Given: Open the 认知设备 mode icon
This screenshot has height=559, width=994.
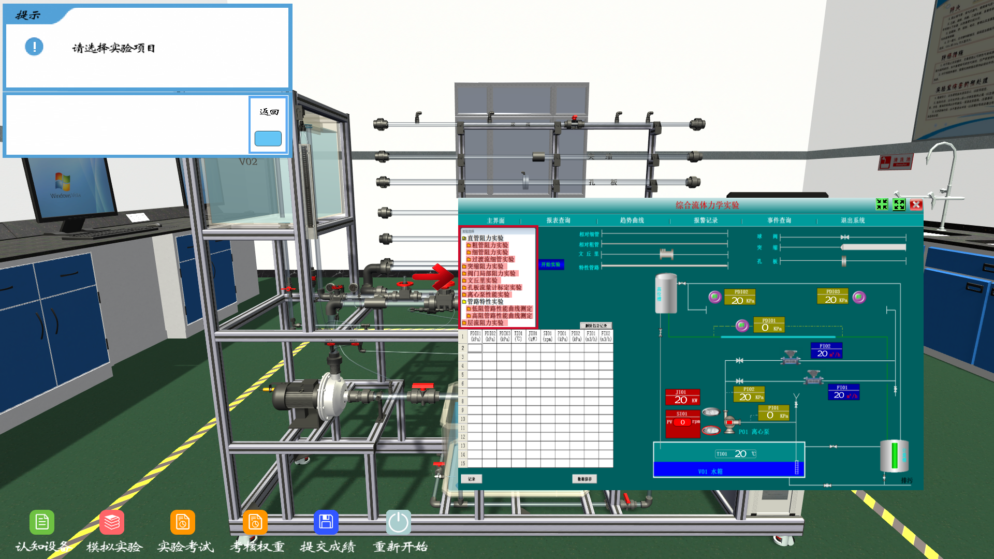Looking at the screenshot, I should (42, 522).
